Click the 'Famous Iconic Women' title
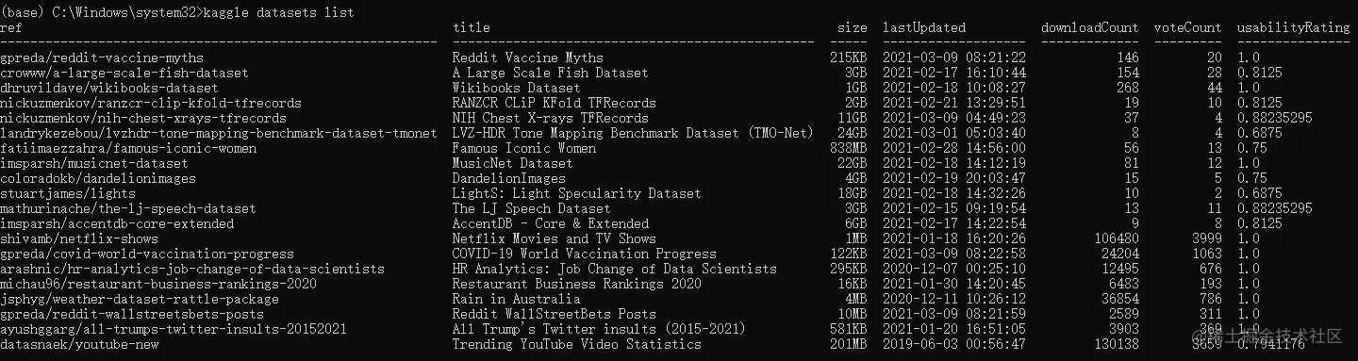Screen dimensions: 1358x361 [x=524, y=148]
